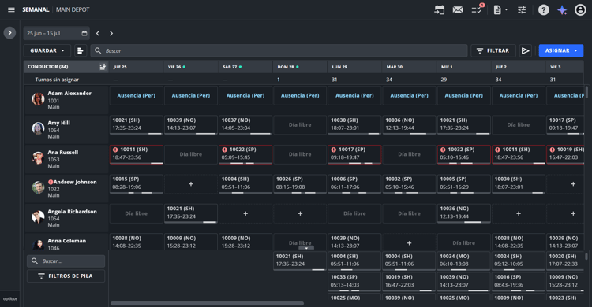Open Amy Hill's shift 10039 (NO) on VIE 26
The height and width of the screenshot is (307, 592).
point(191,124)
